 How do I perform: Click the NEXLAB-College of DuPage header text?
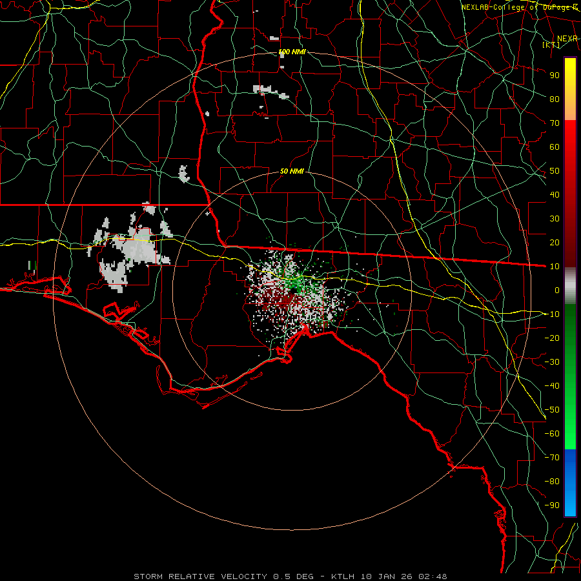coord(519,7)
